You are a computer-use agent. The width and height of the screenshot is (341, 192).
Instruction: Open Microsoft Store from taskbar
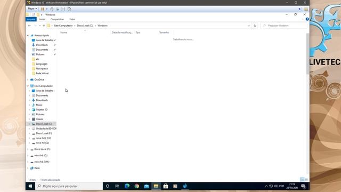coord(166,186)
